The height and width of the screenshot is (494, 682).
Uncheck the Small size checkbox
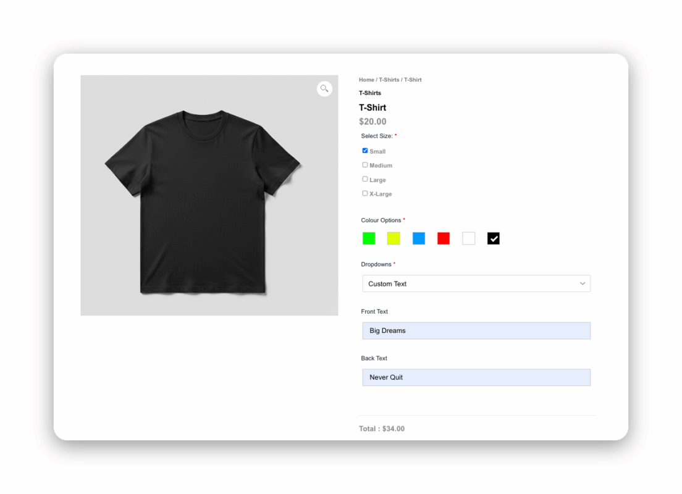(365, 151)
